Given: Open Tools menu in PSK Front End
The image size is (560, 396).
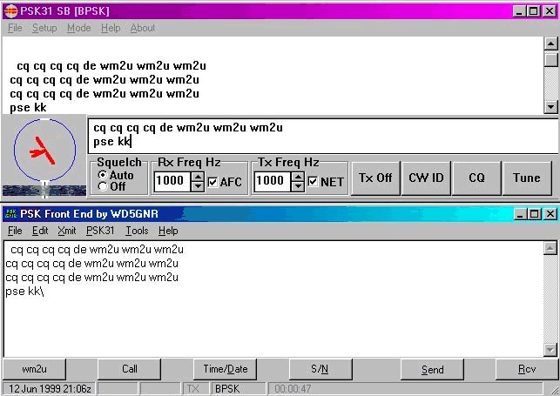Looking at the screenshot, I should (137, 231).
